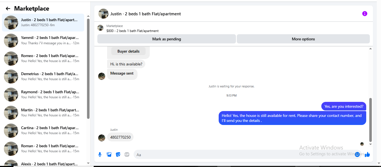Attach a photo using image icon
The width and height of the screenshot is (381, 167).
pos(109,154)
